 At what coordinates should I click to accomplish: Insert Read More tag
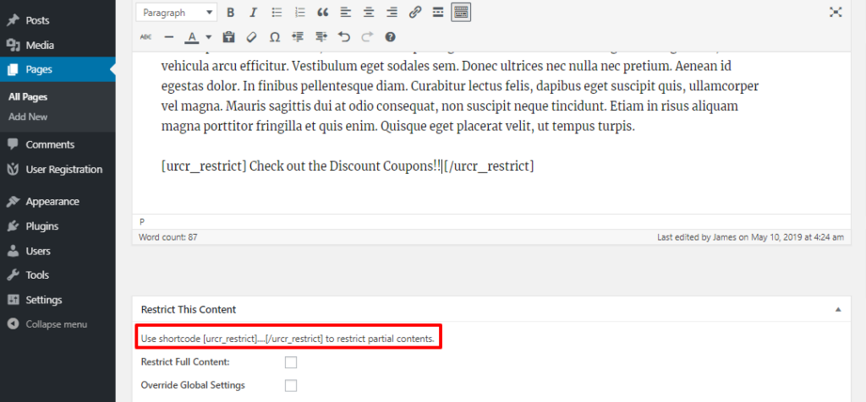[438, 13]
